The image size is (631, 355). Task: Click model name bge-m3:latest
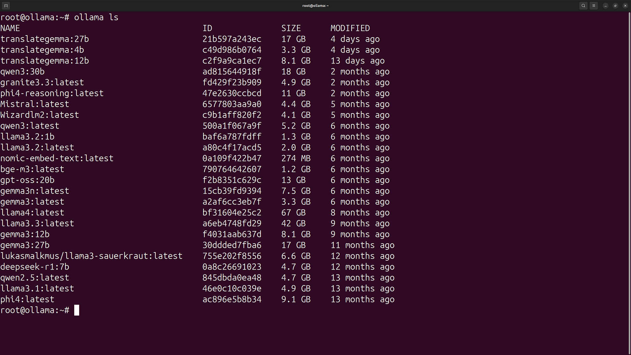[x=32, y=169]
